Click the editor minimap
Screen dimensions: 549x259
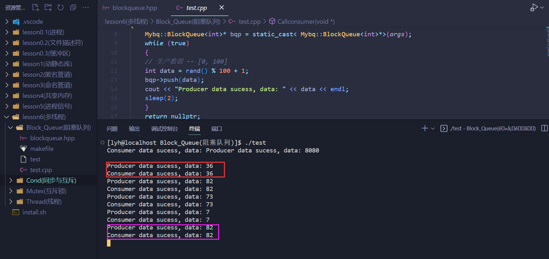(x=547, y=42)
